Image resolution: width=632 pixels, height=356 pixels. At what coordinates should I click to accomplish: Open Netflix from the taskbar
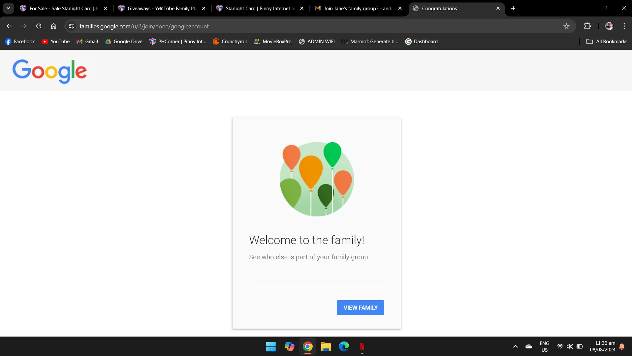coord(362,346)
